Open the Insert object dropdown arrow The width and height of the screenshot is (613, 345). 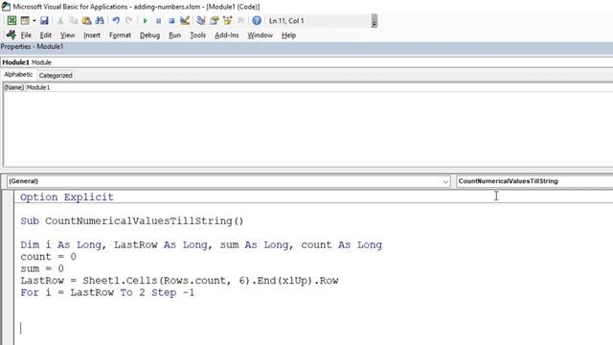point(34,21)
